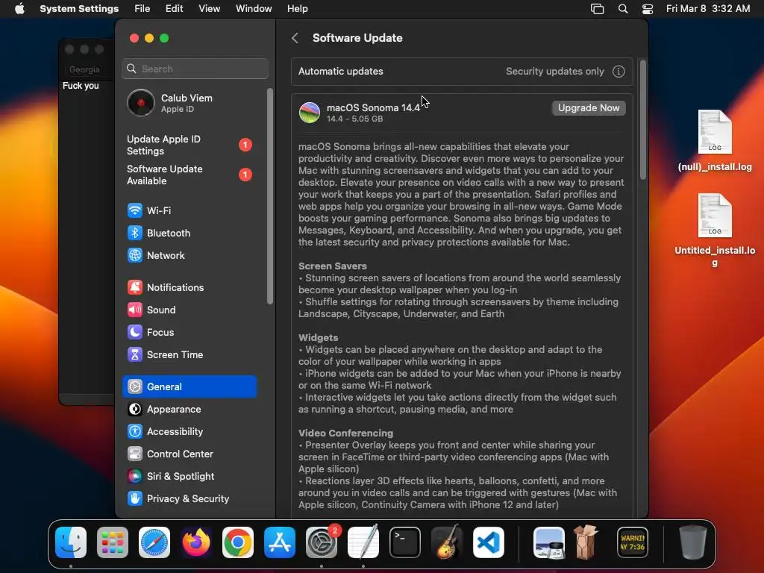Open Siri & Spotlight icon
764x573 pixels.
(135, 477)
